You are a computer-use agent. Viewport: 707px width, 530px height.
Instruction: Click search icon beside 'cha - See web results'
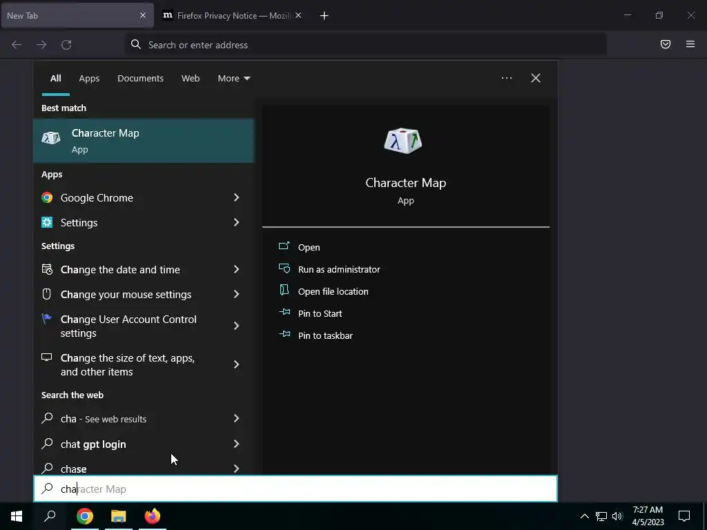47,418
